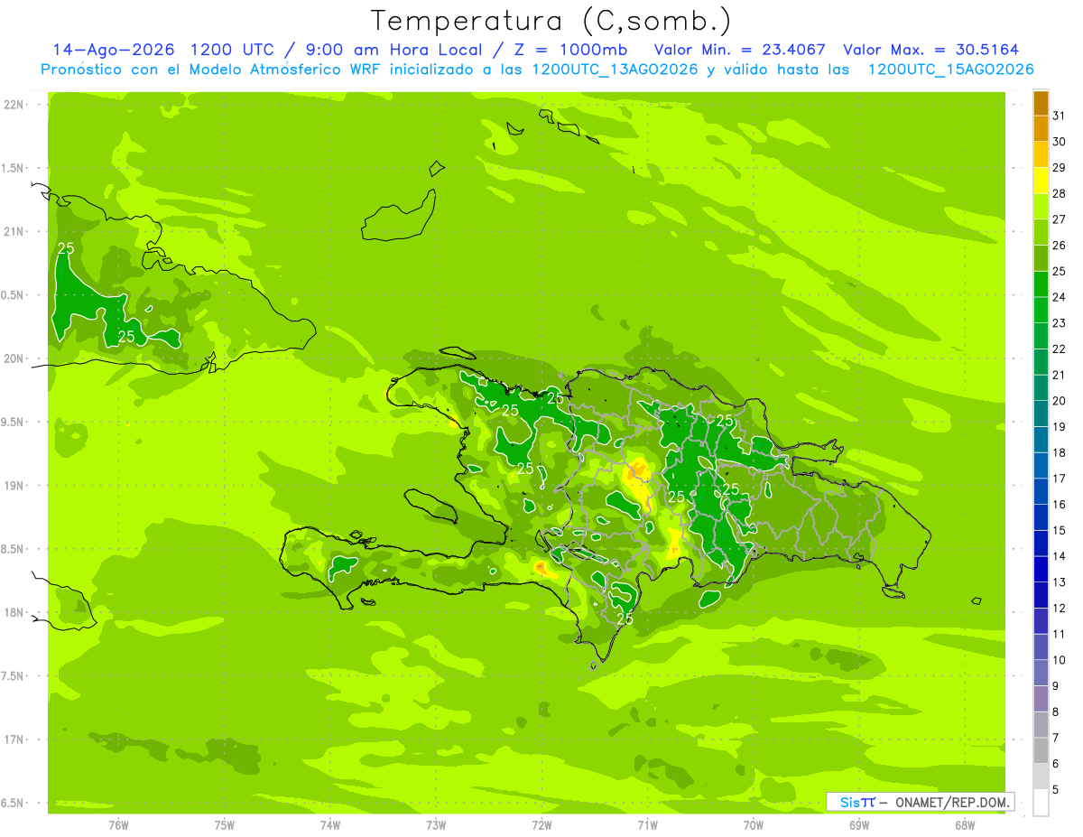Click the legend value 12

pyautogui.click(x=1060, y=608)
